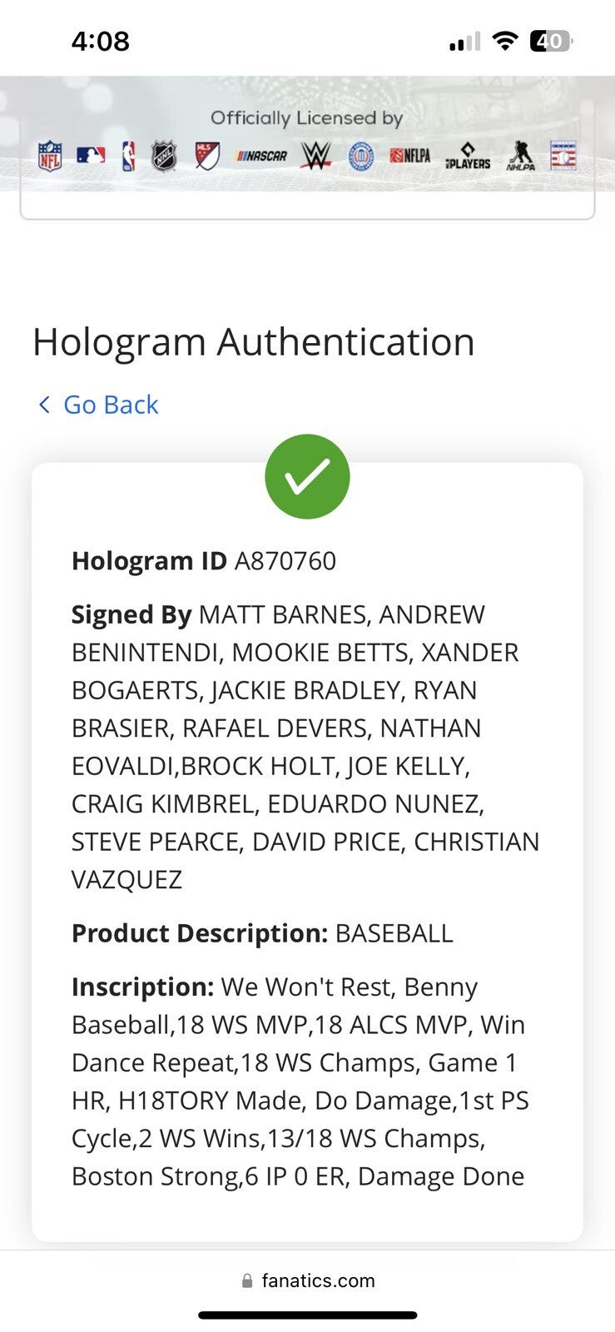The width and height of the screenshot is (615, 1332).
Task: Click the NFL shield logo
Action: tap(50, 156)
